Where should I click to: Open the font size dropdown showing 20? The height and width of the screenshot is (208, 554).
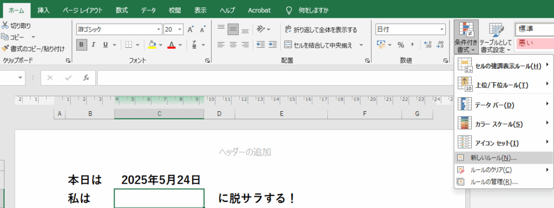pos(180,29)
